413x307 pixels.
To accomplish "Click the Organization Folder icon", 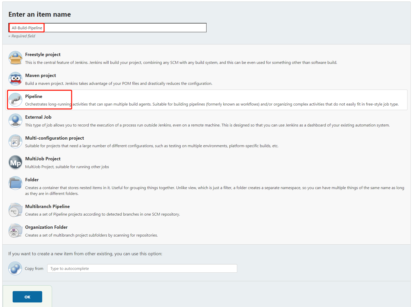I will coord(15,231).
